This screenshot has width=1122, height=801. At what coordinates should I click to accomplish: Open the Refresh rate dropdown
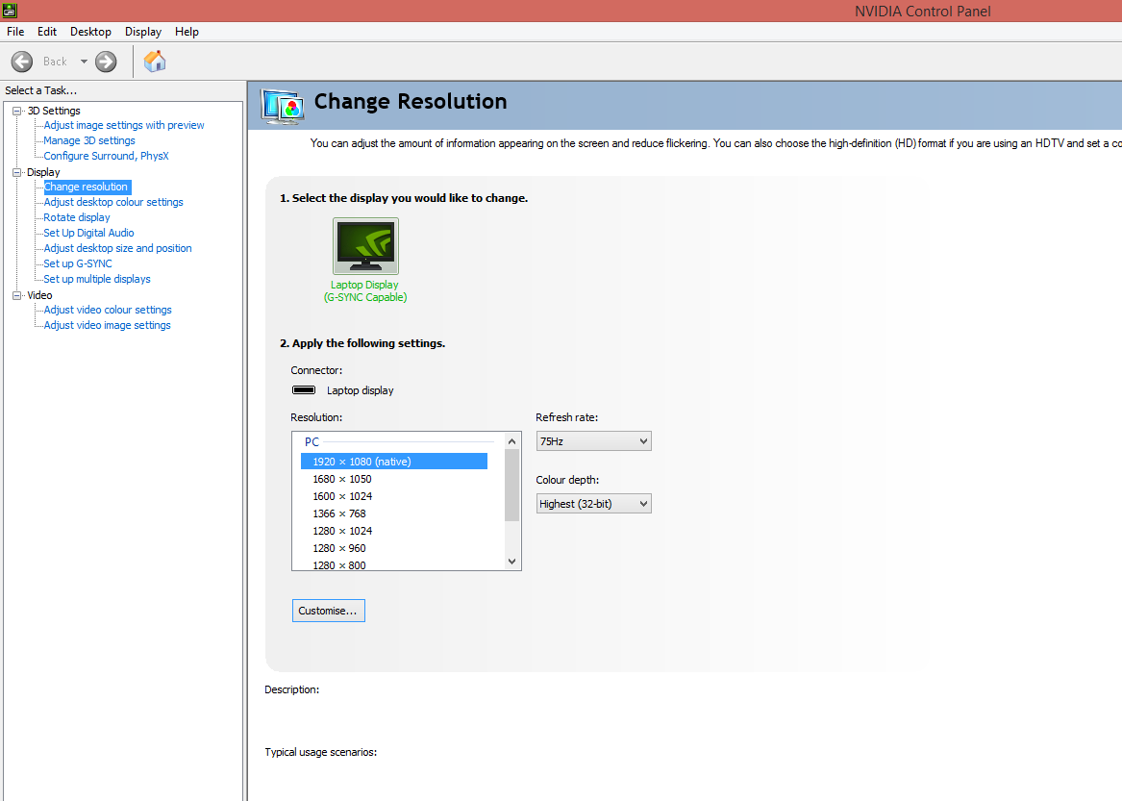[594, 441]
